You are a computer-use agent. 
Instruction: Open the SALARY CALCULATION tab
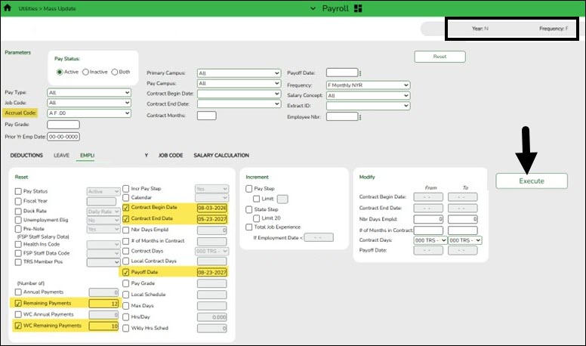click(221, 155)
